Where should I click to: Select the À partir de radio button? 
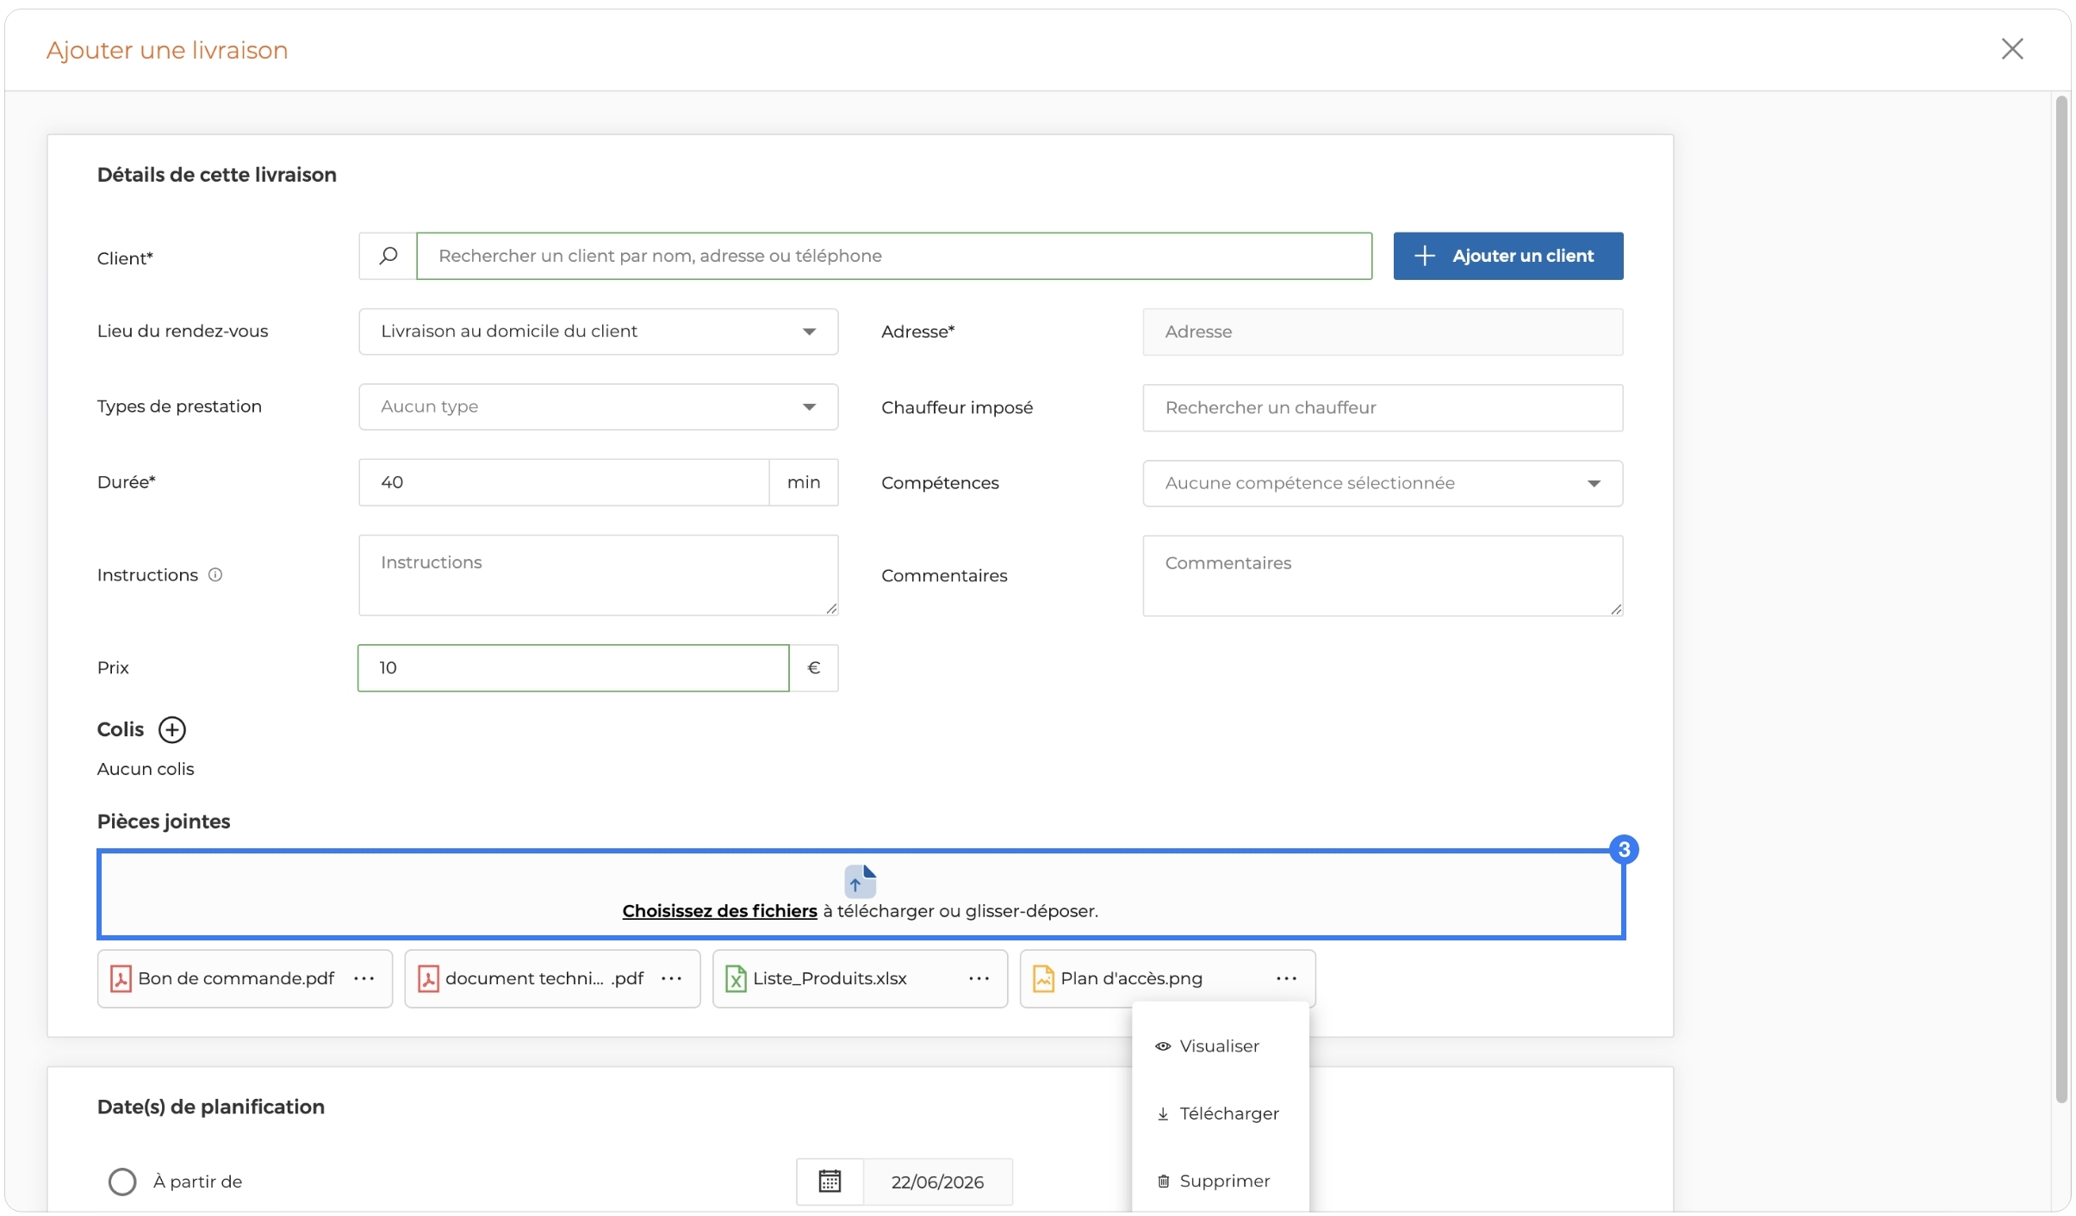point(122,1182)
